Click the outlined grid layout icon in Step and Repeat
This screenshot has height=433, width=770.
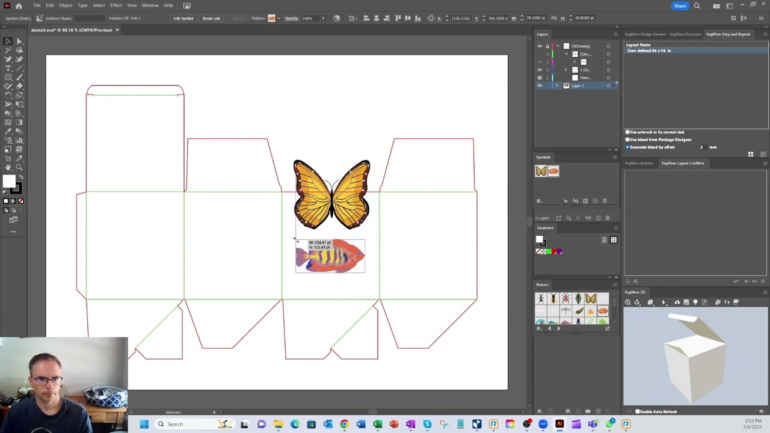pos(763,155)
